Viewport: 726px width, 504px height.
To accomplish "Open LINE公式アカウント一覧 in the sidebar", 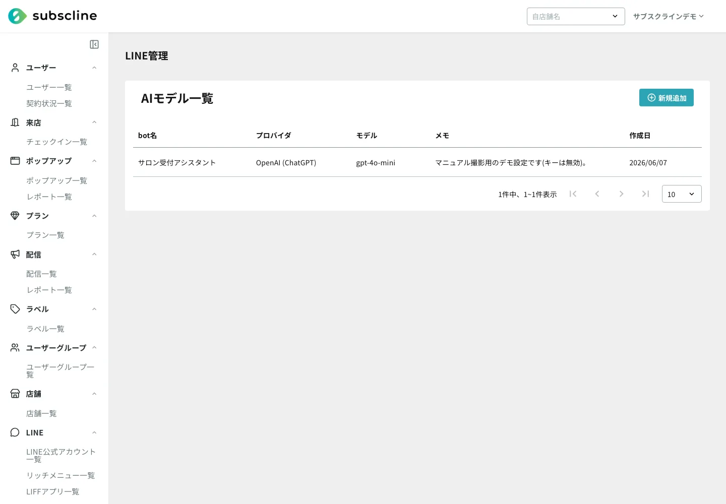I will [x=61, y=456].
